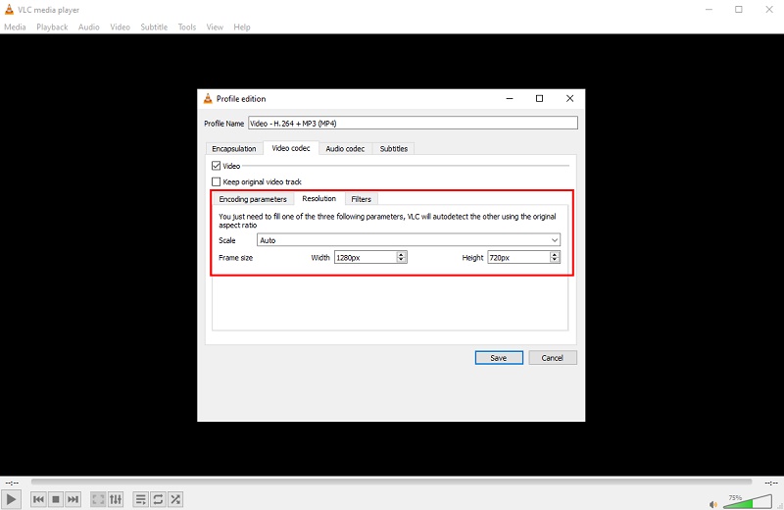Image resolution: width=784 pixels, height=510 pixels.
Task: Open the Subtitles tab
Action: click(x=394, y=149)
